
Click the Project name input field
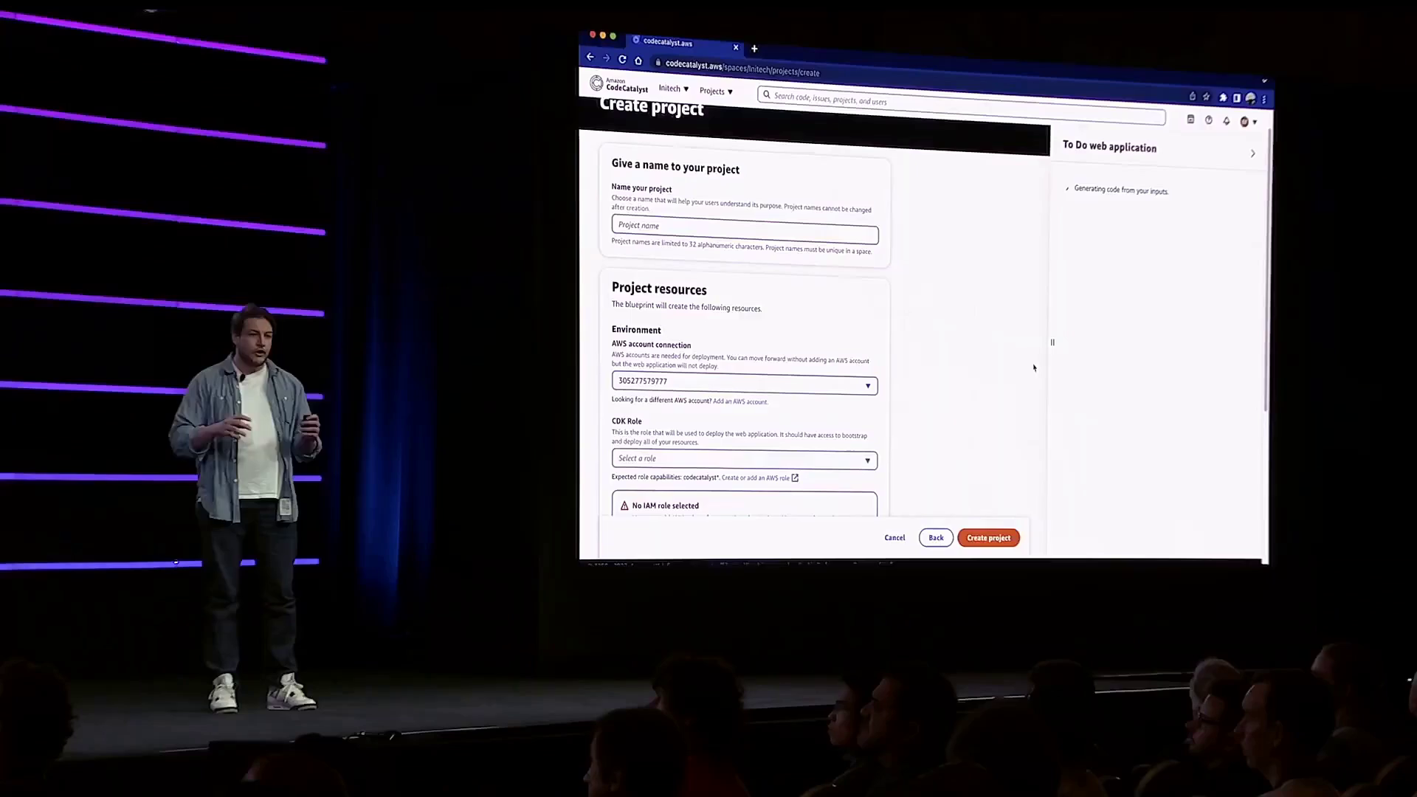click(744, 230)
